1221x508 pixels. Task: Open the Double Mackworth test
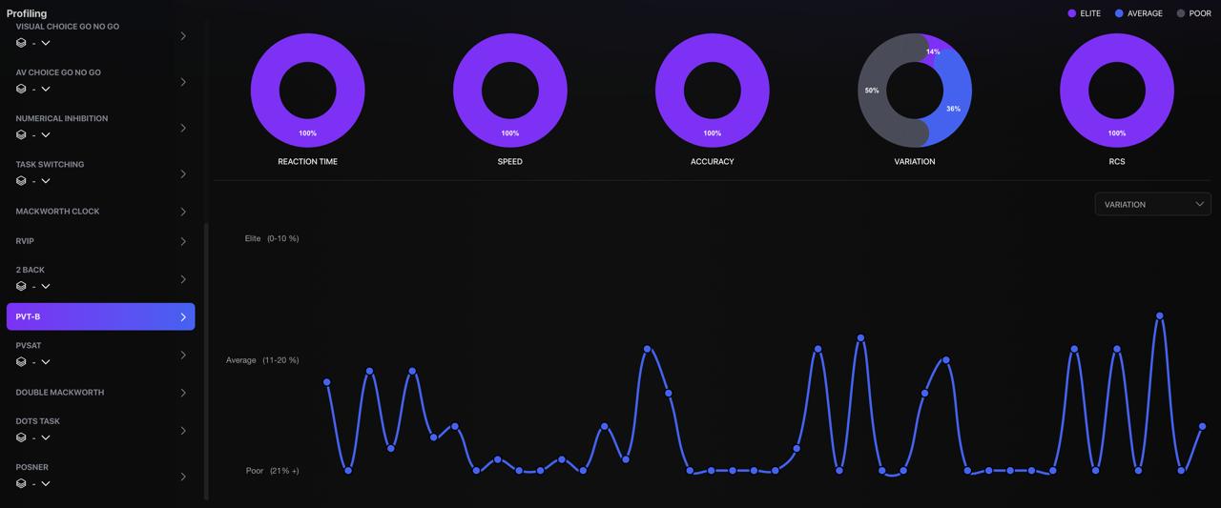tap(60, 393)
